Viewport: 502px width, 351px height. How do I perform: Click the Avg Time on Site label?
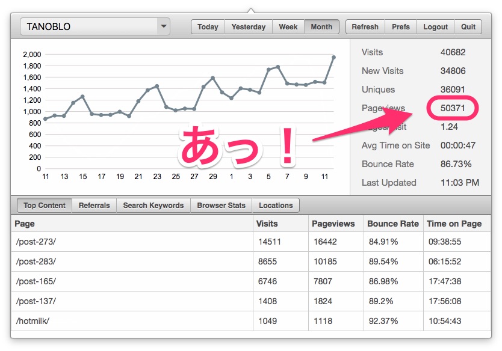[x=395, y=145]
